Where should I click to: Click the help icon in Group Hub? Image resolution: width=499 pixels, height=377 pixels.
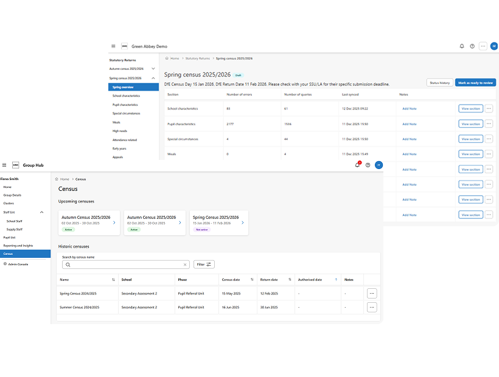point(368,165)
